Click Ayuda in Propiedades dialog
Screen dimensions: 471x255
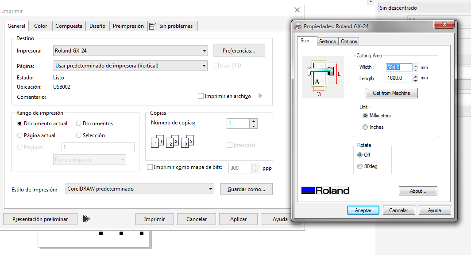pyautogui.click(x=434, y=210)
